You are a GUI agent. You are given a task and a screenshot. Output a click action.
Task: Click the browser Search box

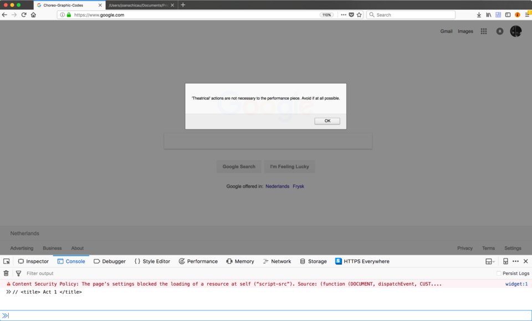point(411,15)
